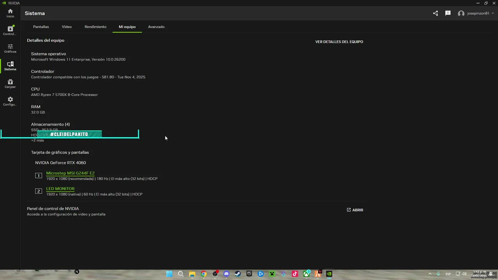Open Gráficos section in the sidebar

point(10,48)
